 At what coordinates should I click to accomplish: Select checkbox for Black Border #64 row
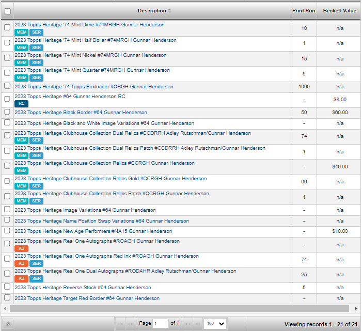(7, 112)
